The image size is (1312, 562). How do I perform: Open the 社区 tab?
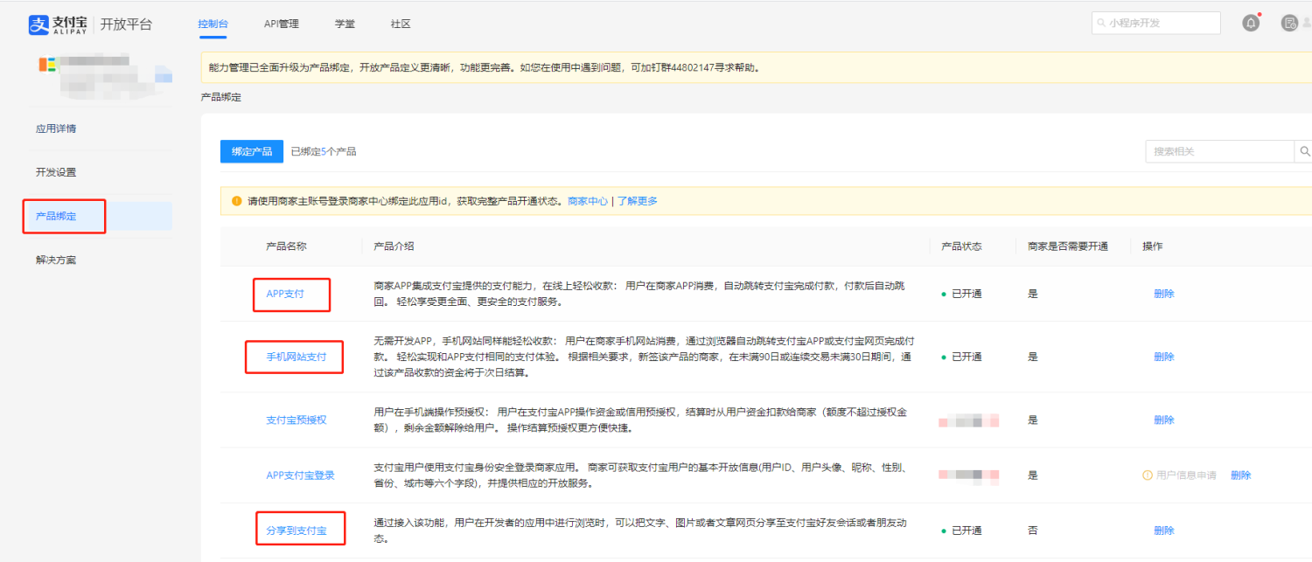(401, 24)
